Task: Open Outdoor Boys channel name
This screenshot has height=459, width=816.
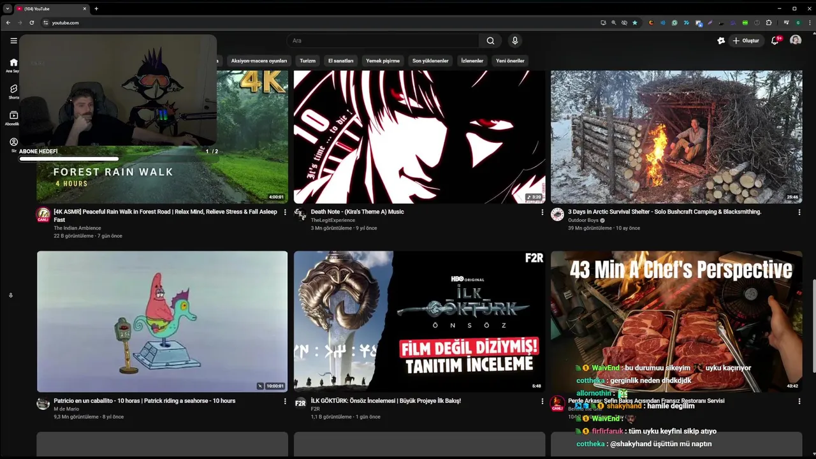Action: pos(583,221)
